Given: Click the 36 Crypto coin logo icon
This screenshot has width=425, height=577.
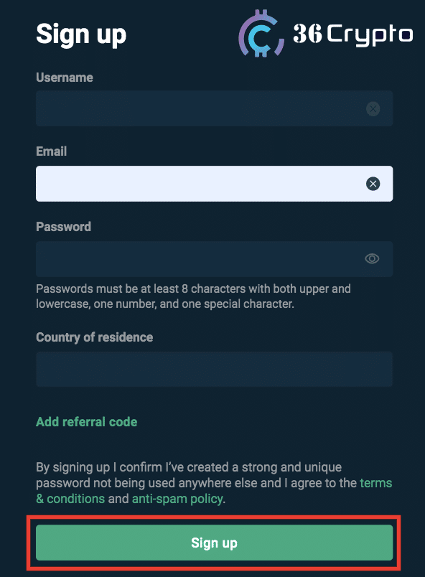Looking at the screenshot, I should [x=261, y=34].
